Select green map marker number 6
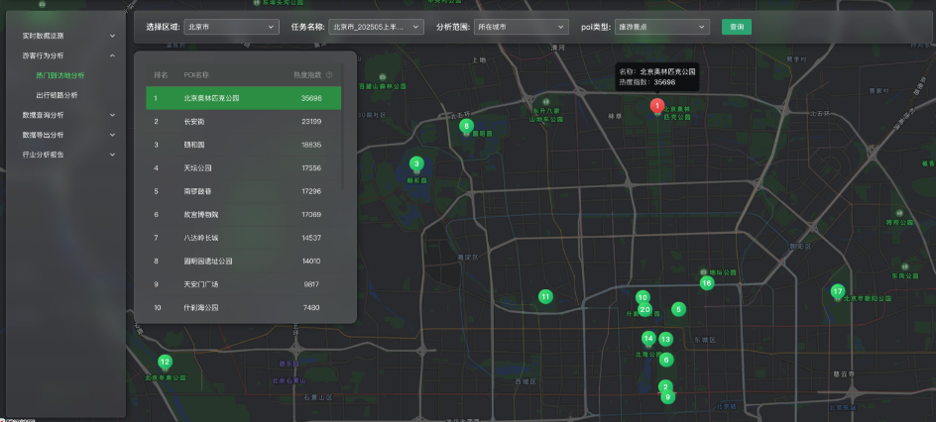The width and height of the screenshot is (936, 422). pyautogui.click(x=666, y=360)
